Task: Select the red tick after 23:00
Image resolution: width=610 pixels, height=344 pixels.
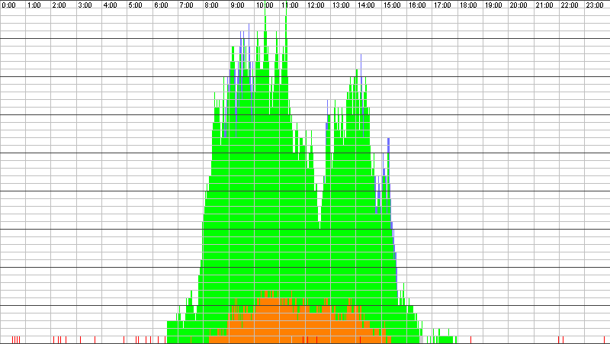Action: [x=604, y=339]
